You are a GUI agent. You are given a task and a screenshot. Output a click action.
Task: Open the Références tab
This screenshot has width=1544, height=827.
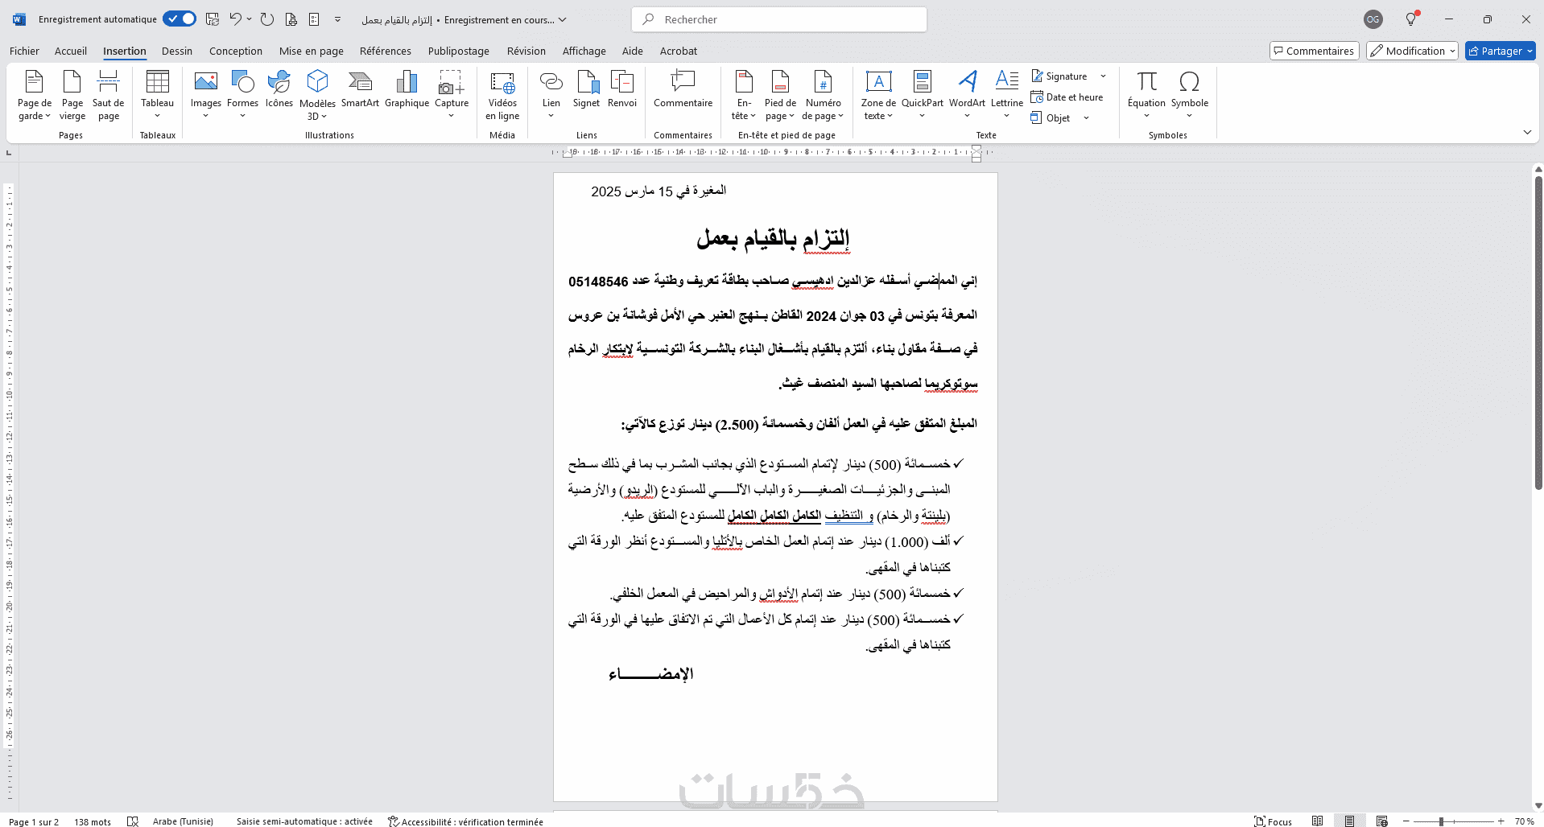point(385,51)
